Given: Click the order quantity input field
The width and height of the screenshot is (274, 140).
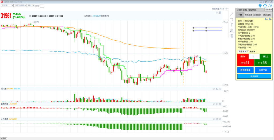Looking at the screenshot, I should coord(254,57).
